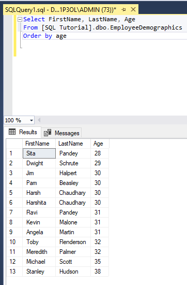This screenshot has width=187, height=285.
Task: Click the FirstName column header
Action: pos(39,144)
